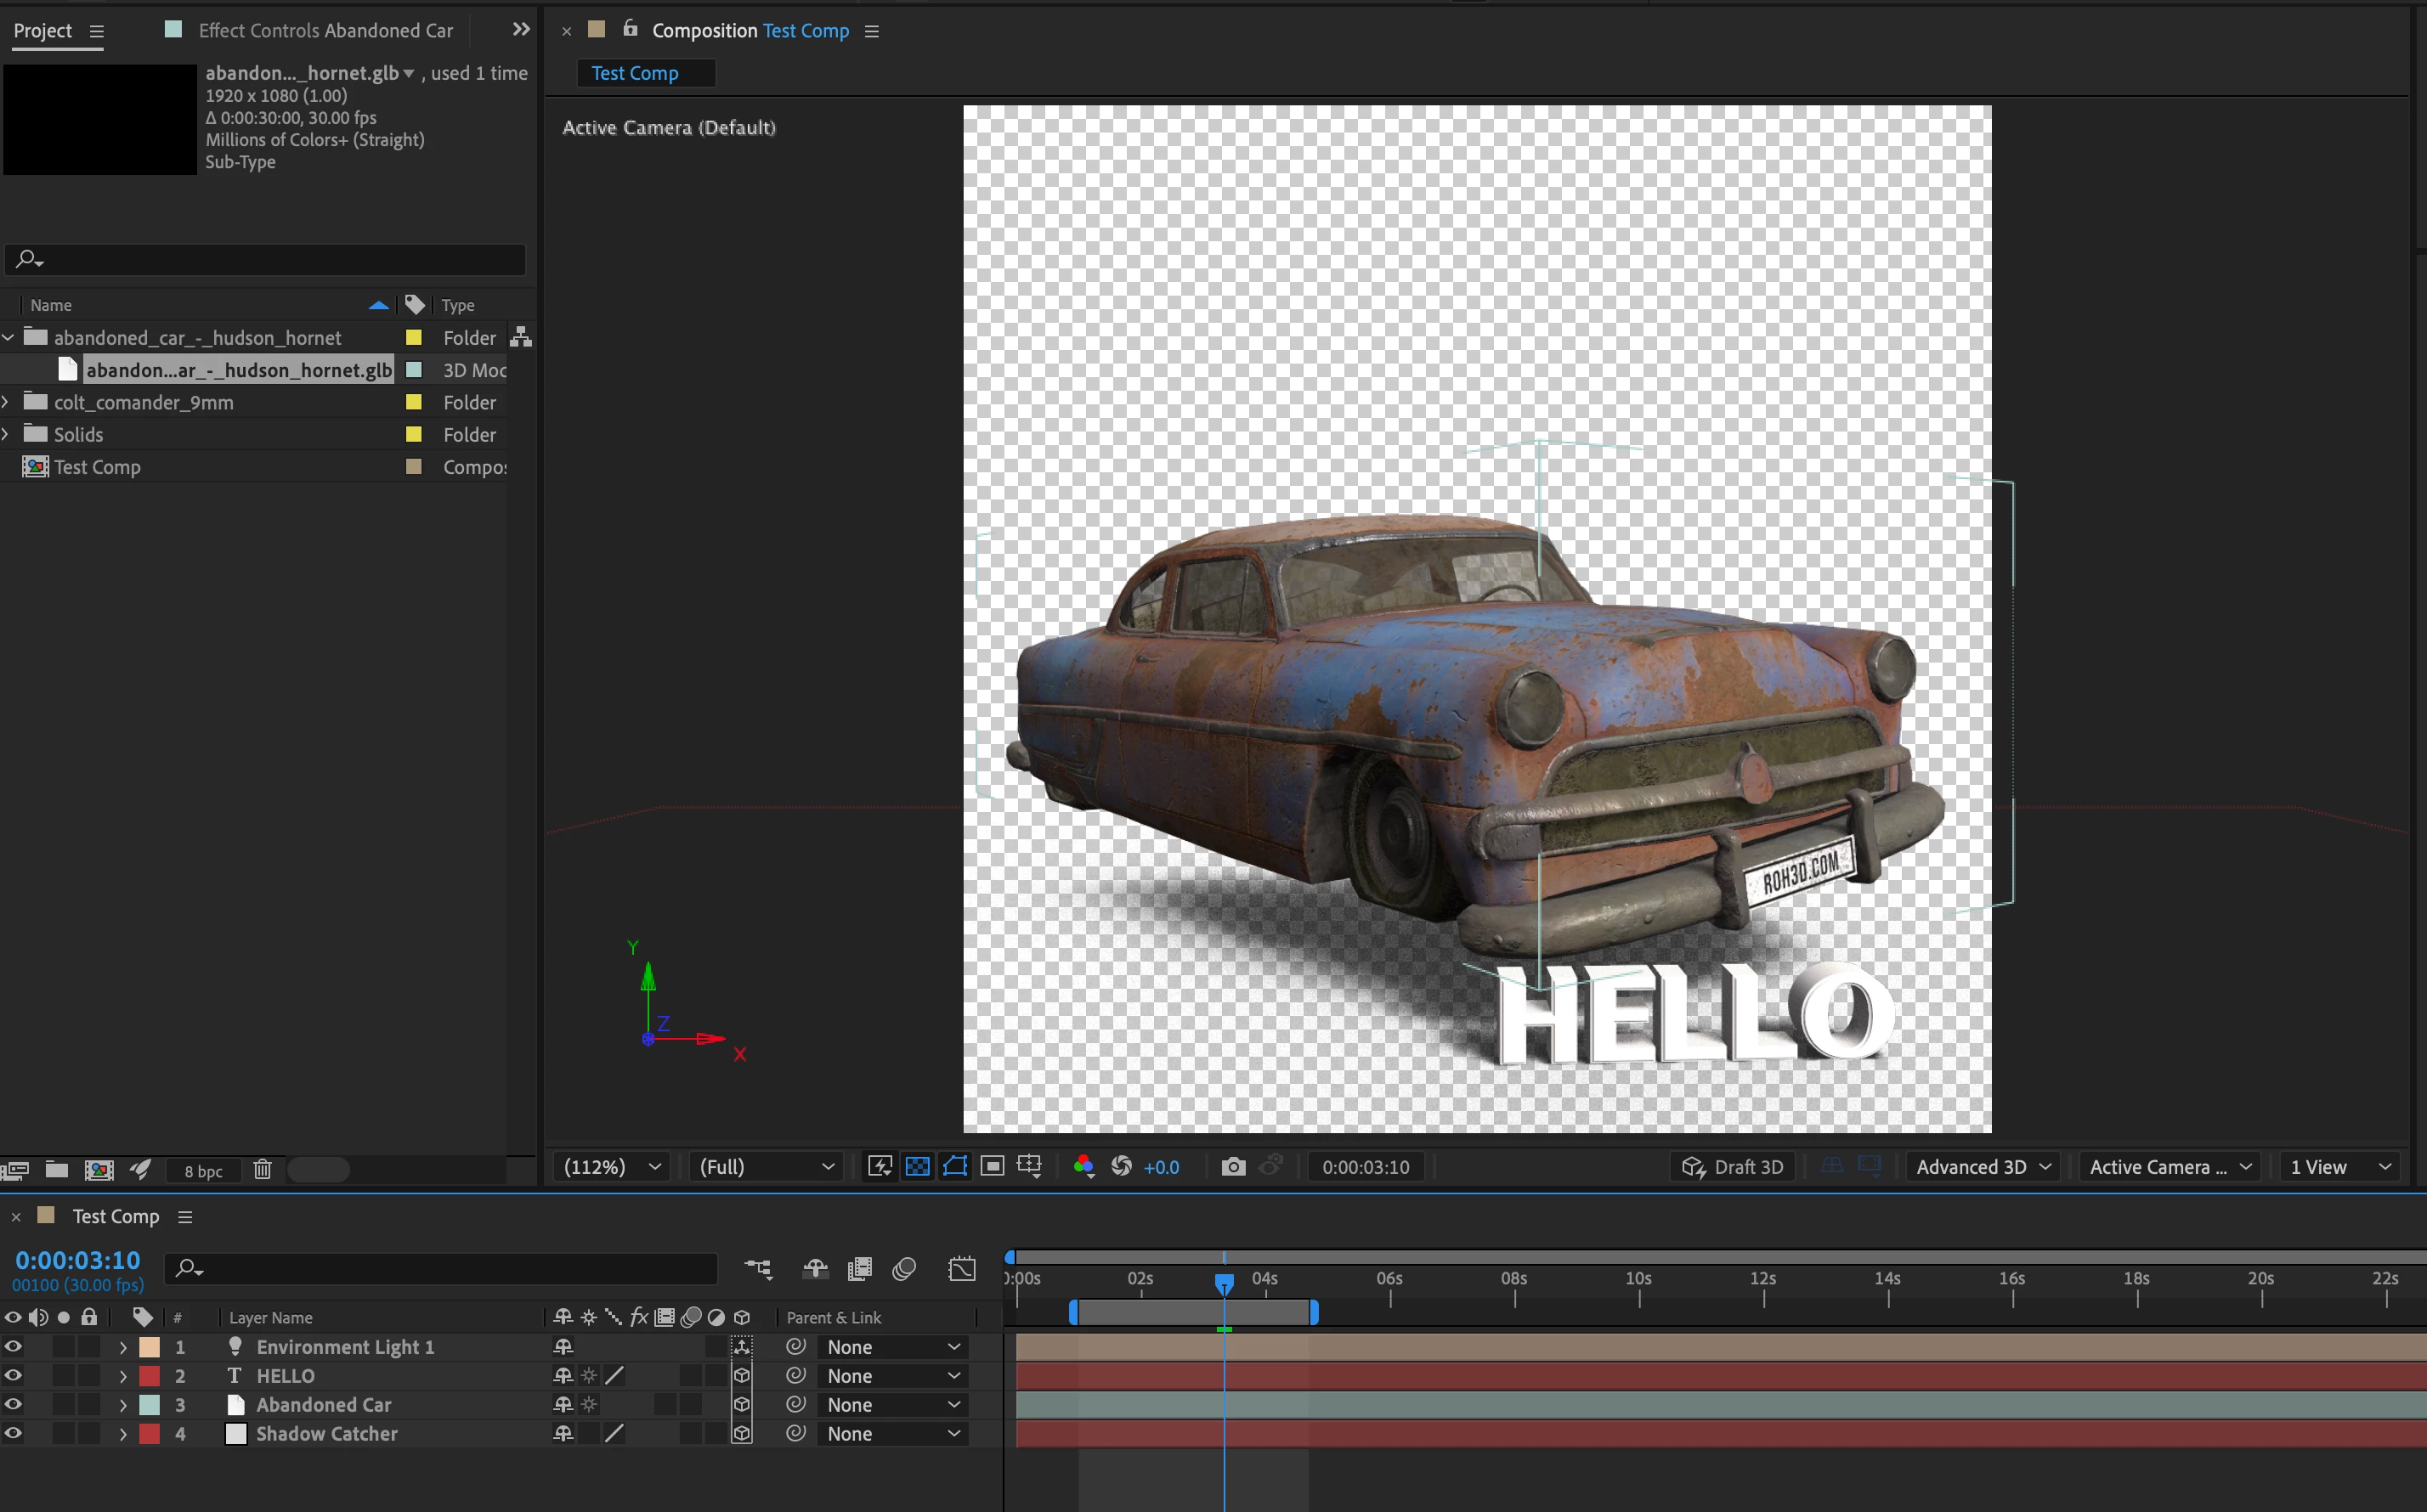Enable Frame Blending for all layers icon
The height and width of the screenshot is (1512, 2427).
[x=859, y=1268]
